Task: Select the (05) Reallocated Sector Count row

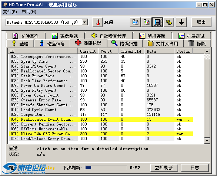Action: click(101, 71)
